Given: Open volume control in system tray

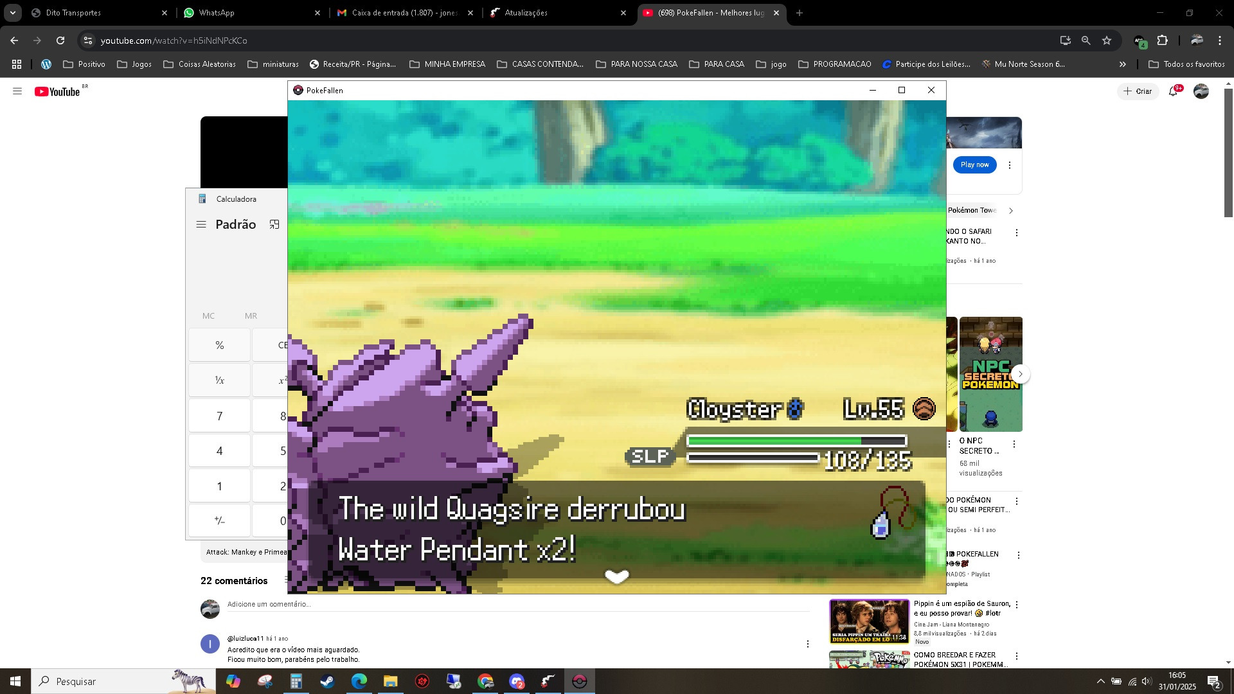Looking at the screenshot, I should pyautogui.click(x=1147, y=681).
